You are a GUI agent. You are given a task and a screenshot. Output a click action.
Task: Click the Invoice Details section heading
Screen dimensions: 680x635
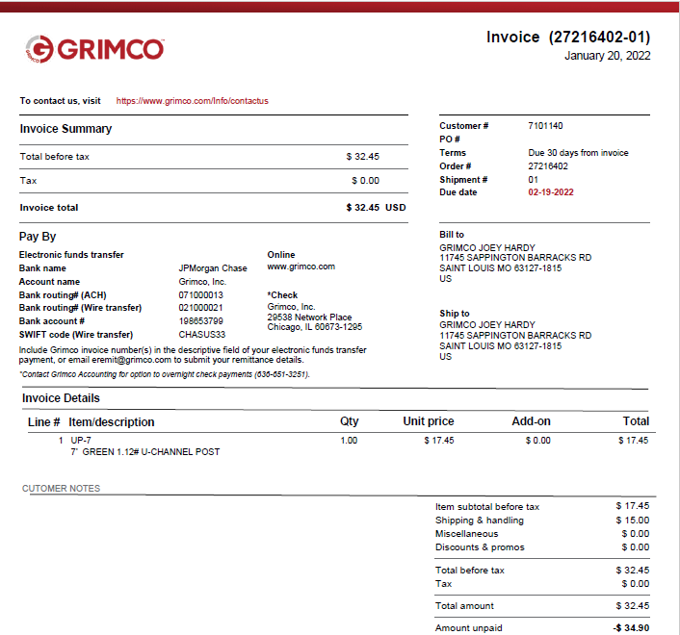[x=61, y=398]
